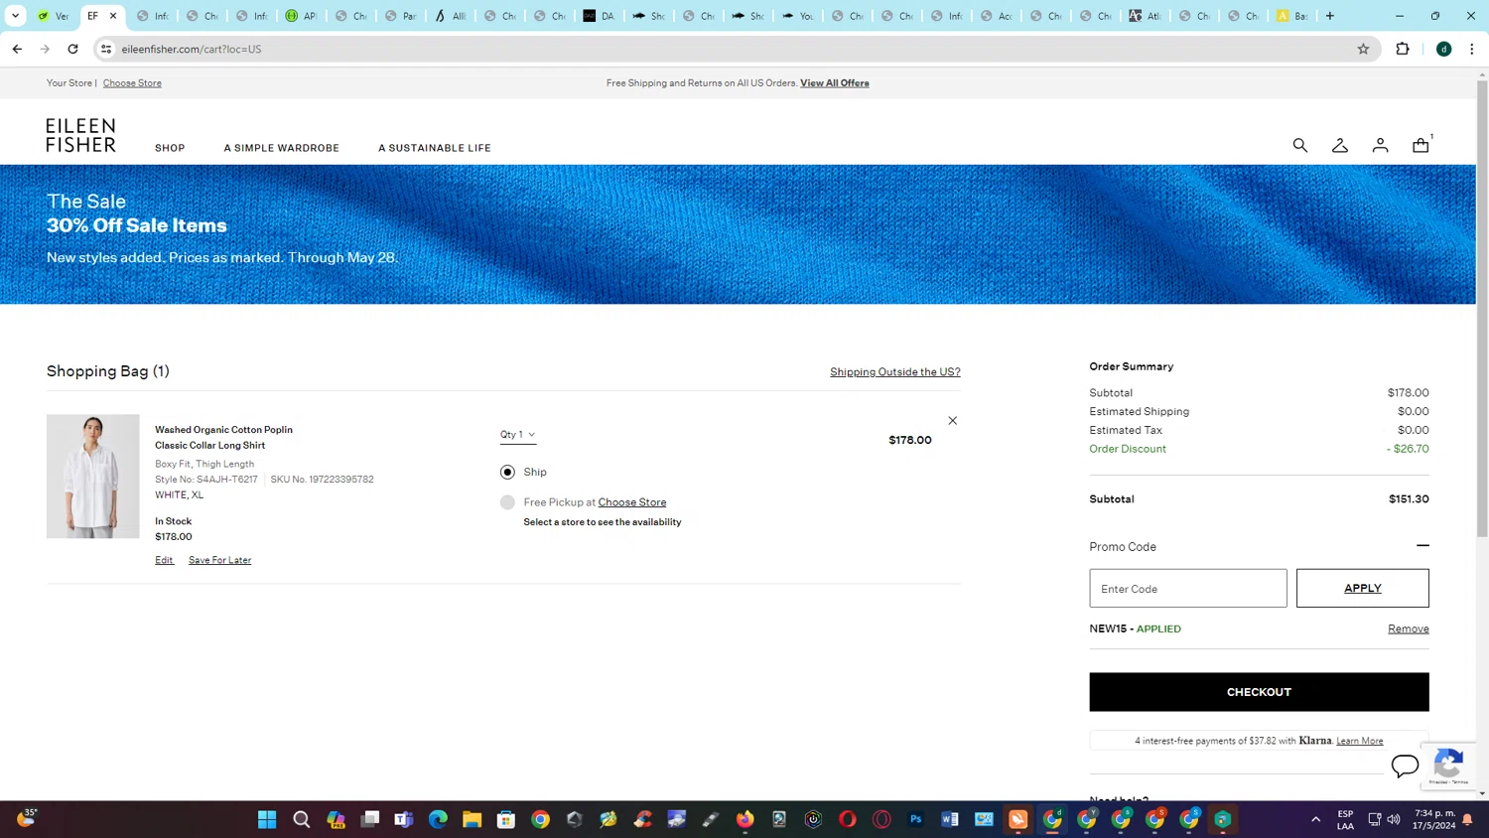Image resolution: width=1489 pixels, height=838 pixels.
Task: Open Word from the taskbar
Action: pyautogui.click(x=949, y=819)
